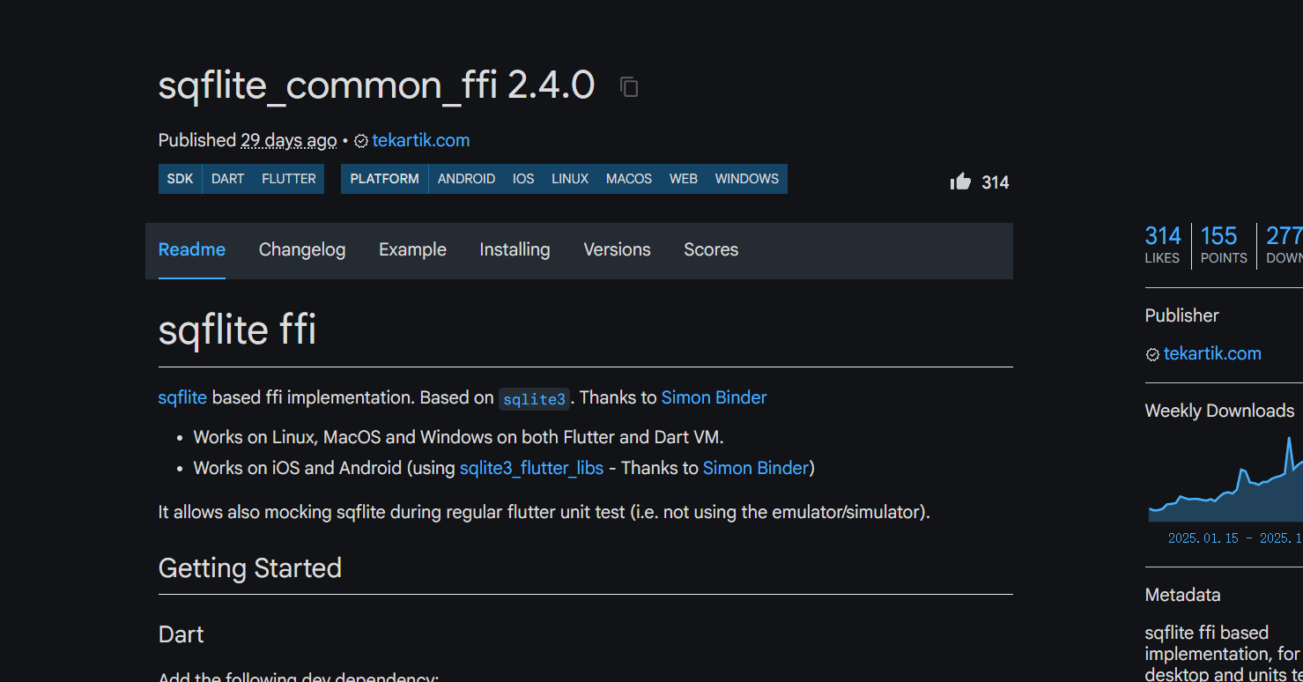This screenshot has width=1303, height=682.
Task: View the Scores tab
Action: click(x=711, y=250)
